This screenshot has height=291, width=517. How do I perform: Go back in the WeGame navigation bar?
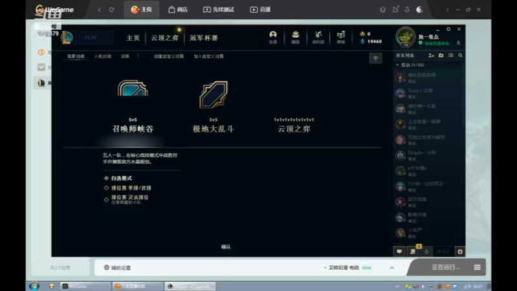click(100, 10)
